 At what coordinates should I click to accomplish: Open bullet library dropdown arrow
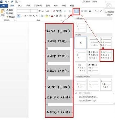tap(68, 11)
